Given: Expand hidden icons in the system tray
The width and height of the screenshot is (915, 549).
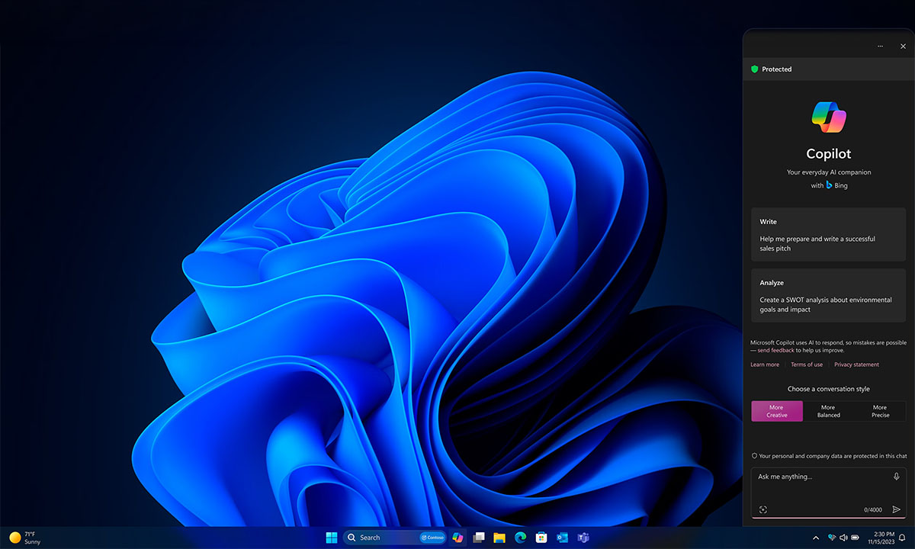Looking at the screenshot, I should click(816, 537).
